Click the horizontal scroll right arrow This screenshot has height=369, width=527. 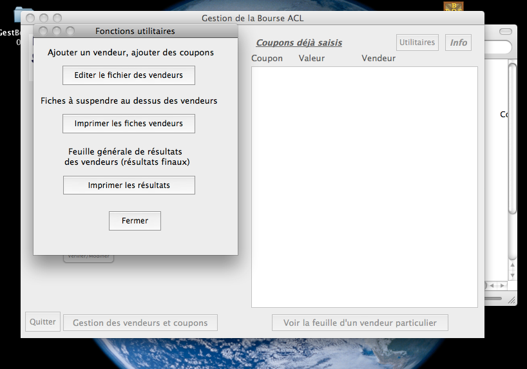point(501,285)
